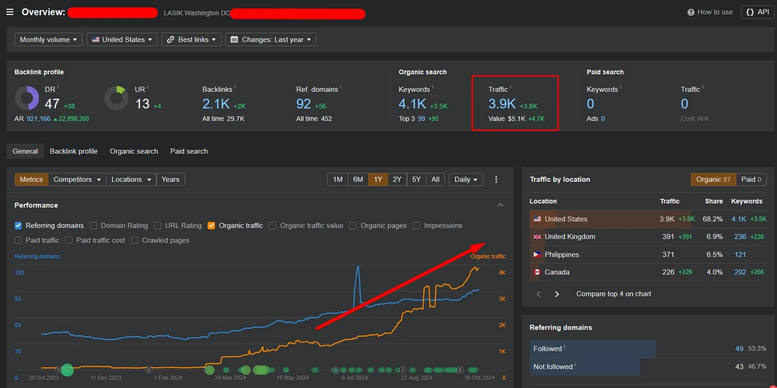Viewport: 777px width, 388px height.
Task: Click the DR donut chart icon
Action: [27, 98]
